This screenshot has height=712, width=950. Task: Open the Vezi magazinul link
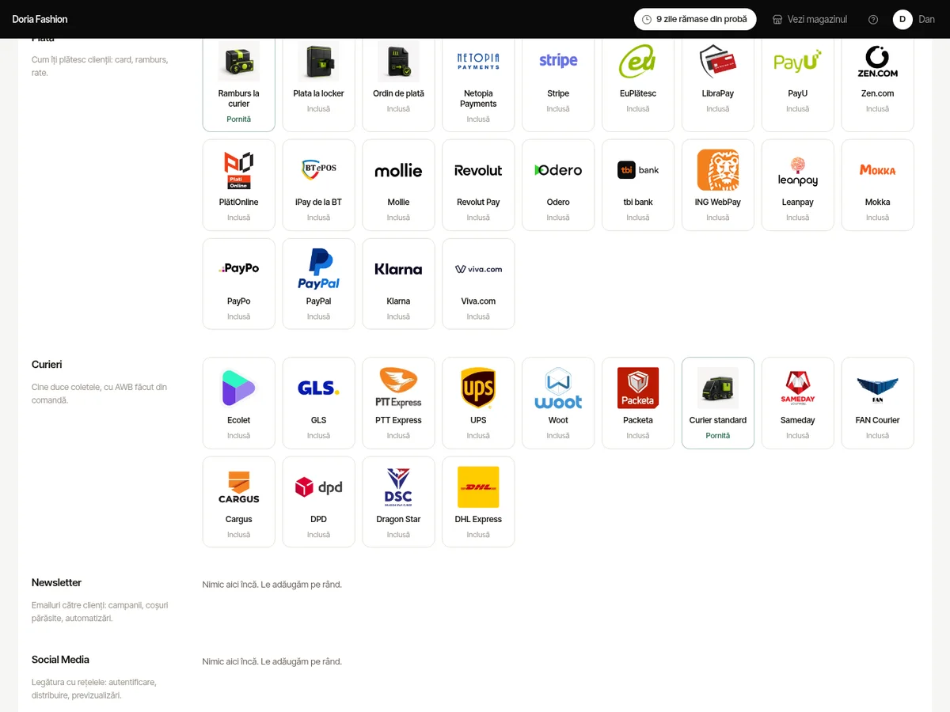810,19
